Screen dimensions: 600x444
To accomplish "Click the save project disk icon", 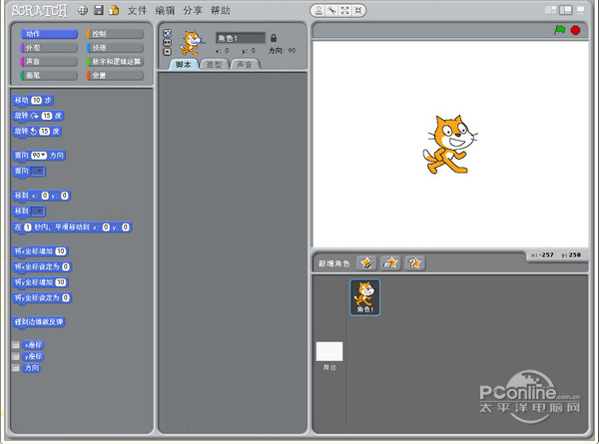I will (x=99, y=10).
